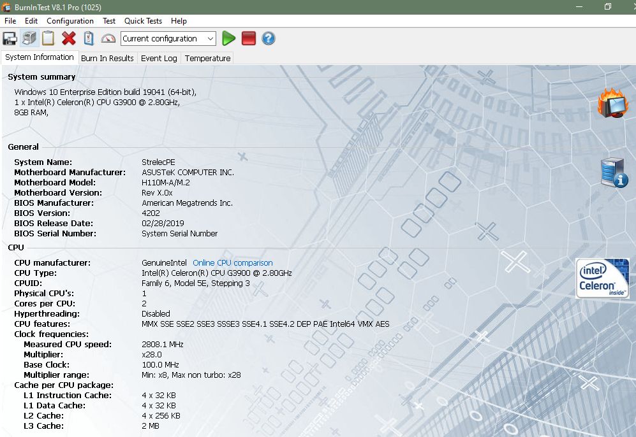The image size is (636, 437).
Task: Open the gauge duty cycle icon
Action: [108, 38]
